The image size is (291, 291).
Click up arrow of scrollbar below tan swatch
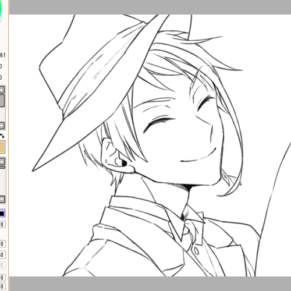[x=2, y=161]
